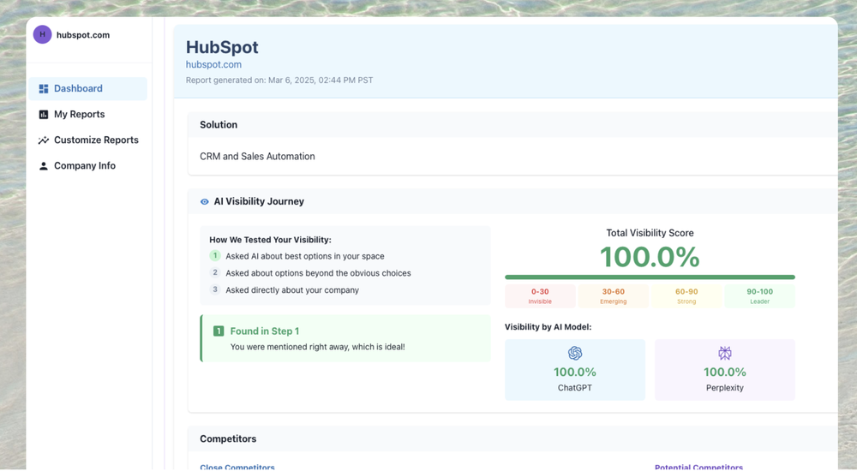
Task: Click the red 0-30 Invisible range swatch
Action: [540, 295]
